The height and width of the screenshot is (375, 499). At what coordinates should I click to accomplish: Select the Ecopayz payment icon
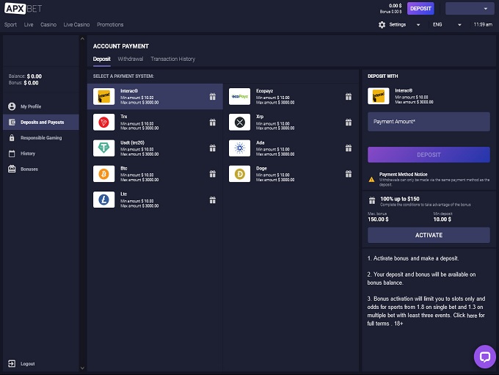coord(240,96)
